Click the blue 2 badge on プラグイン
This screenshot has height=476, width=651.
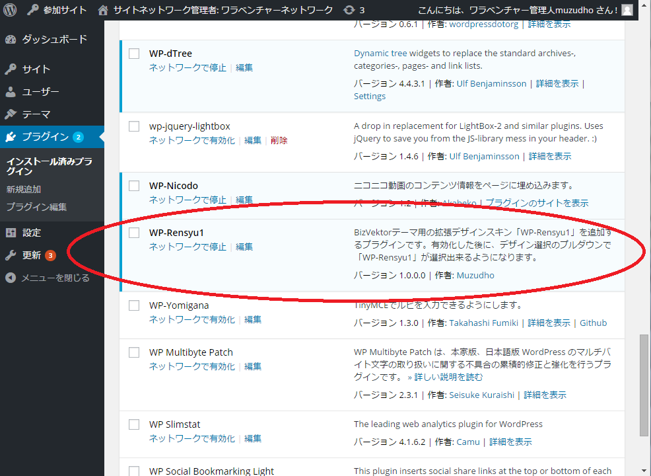[78, 137]
